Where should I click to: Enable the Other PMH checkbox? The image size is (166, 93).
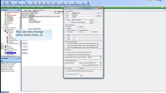(x=91, y=32)
